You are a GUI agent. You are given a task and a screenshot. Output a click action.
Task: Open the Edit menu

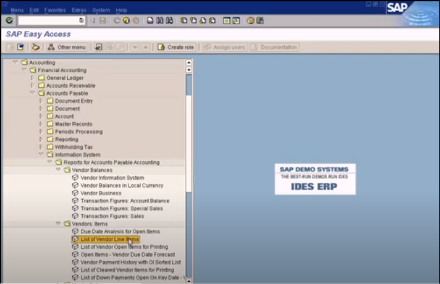coord(34,10)
